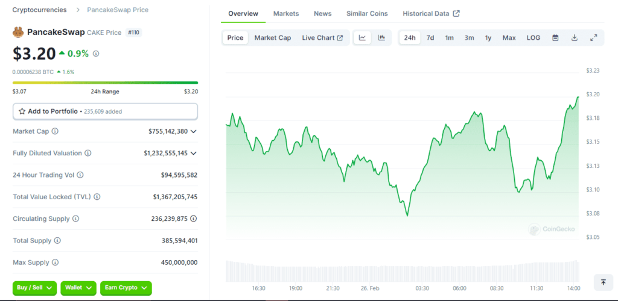Click the Total Value Locked info icon
Screen dimensions: 618x301
tap(97, 197)
